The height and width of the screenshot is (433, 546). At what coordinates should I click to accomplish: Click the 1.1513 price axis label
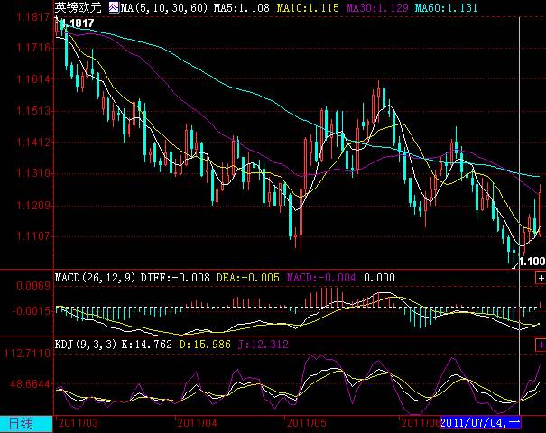33,111
